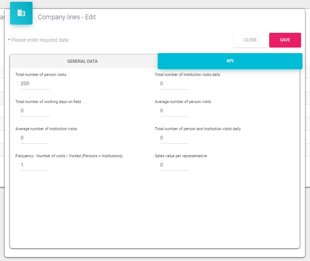The width and height of the screenshot is (310, 261).
Task: Click into the Average number of person visits field
Action: pyautogui.click(x=174, y=111)
